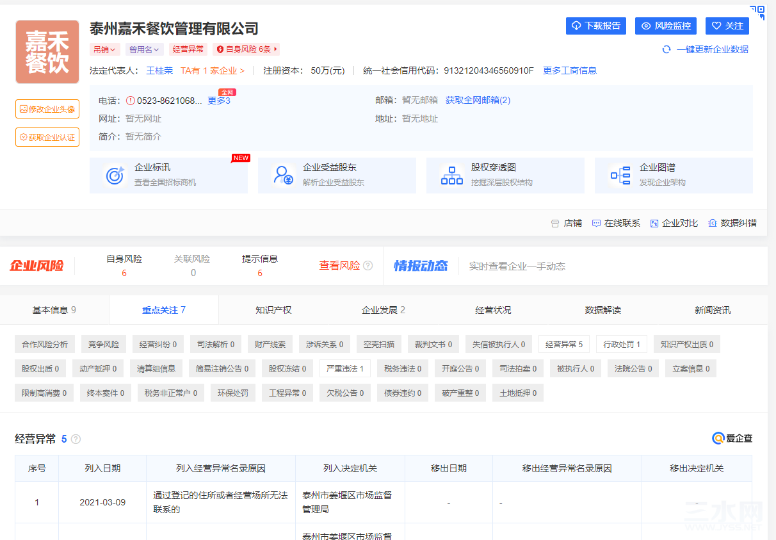Open 更多工商信息 link
Screen dimensions: 776x540
tap(570, 70)
